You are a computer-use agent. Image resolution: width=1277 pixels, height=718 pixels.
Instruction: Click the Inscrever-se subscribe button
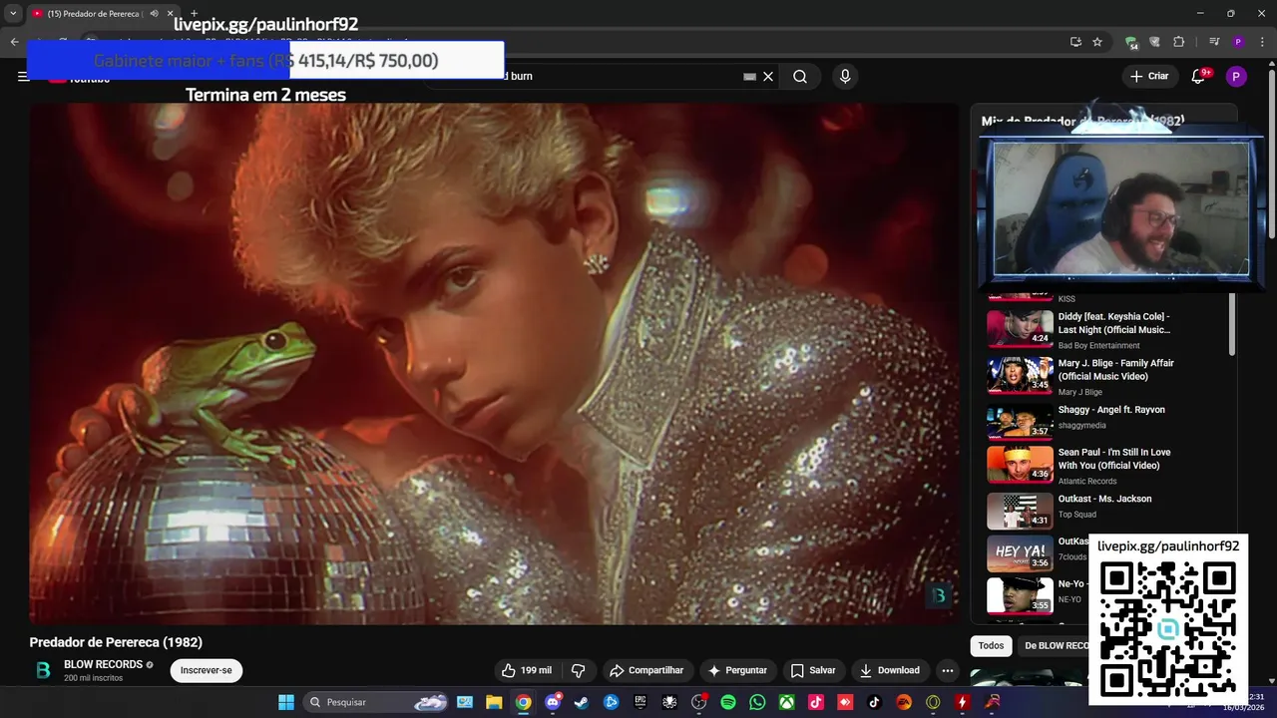[x=207, y=670]
